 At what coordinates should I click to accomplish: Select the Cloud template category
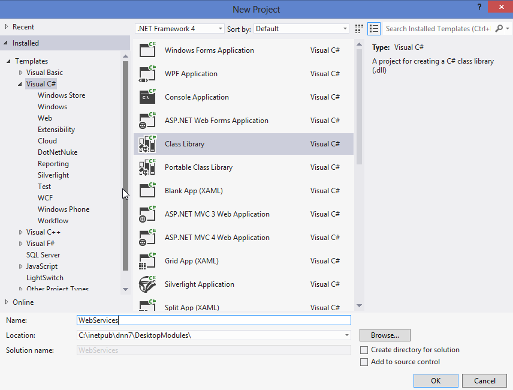point(47,141)
